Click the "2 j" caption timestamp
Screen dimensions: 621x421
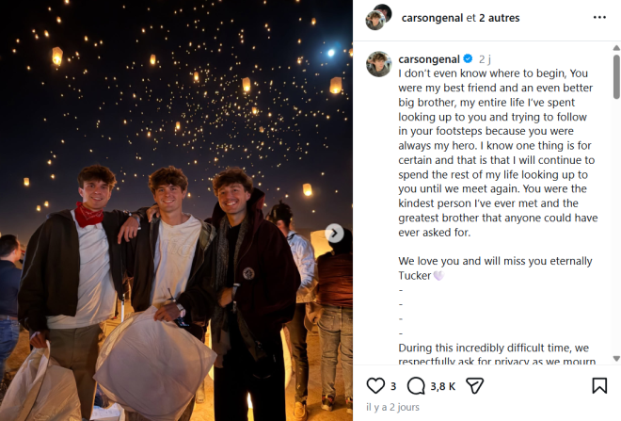click(486, 58)
